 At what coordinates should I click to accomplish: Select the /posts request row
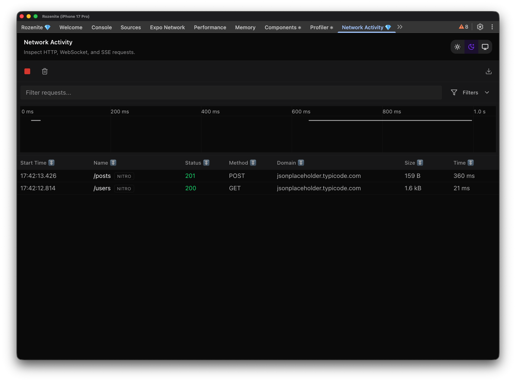[258, 176]
